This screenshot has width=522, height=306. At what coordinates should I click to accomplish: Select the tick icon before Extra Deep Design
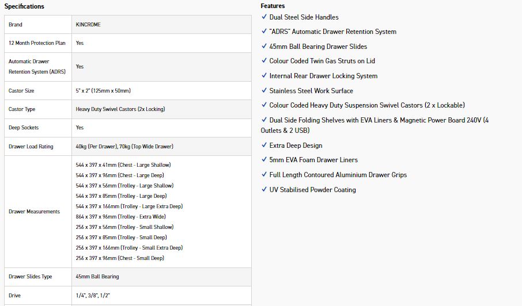tap(264, 146)
